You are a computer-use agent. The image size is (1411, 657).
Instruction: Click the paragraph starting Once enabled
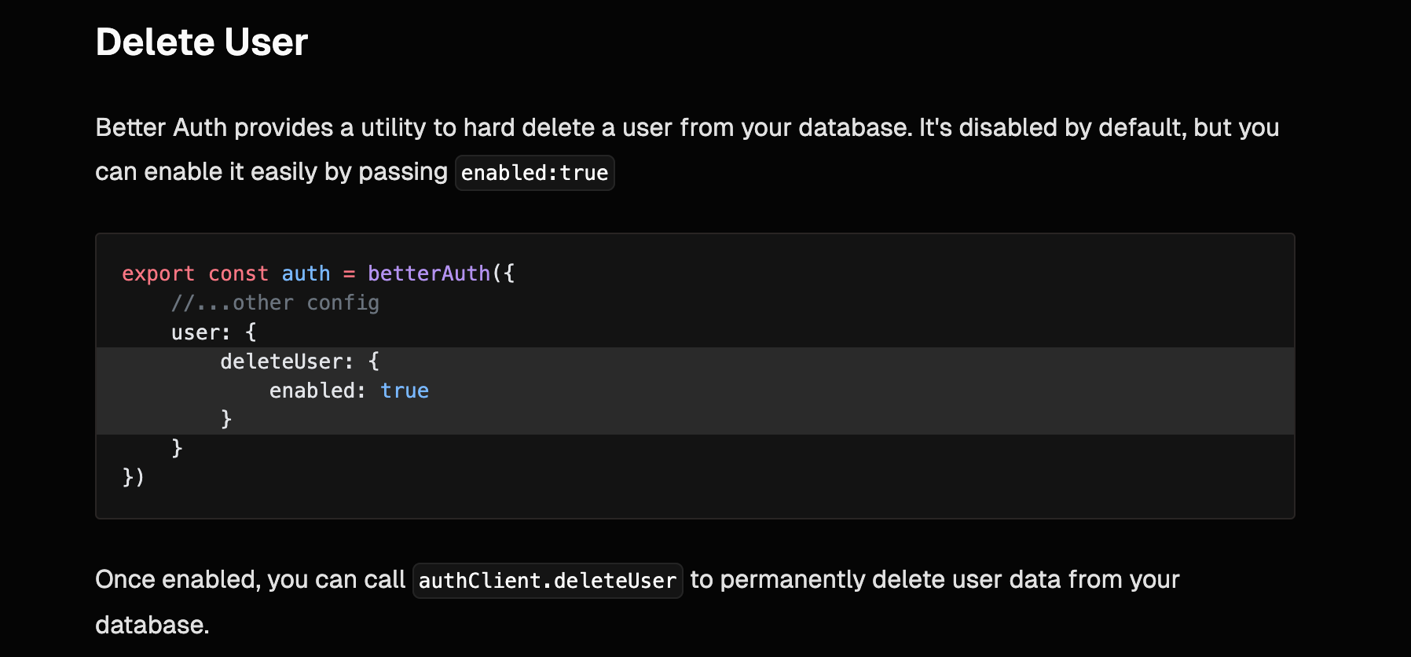[x=637, y=602]
